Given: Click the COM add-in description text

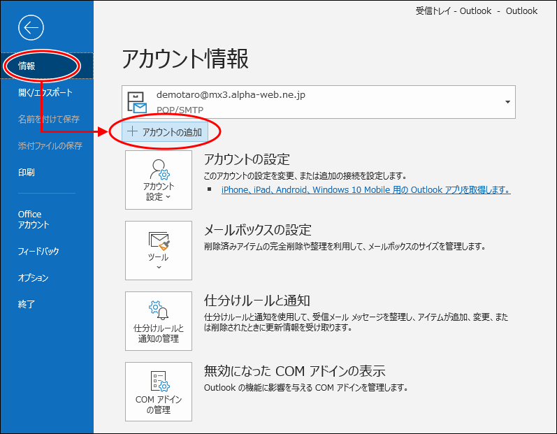Looking at the screenshot, I should point(306,387).
